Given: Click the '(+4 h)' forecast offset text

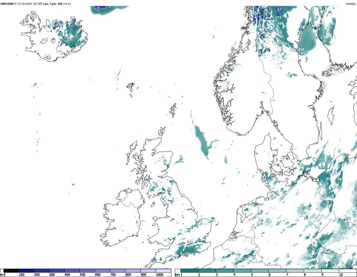Looking at the screenshot, I should (67, 4).
